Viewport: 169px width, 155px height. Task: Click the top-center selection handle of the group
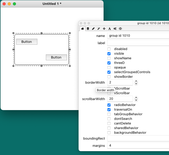pyautogui.click(x=41, y=33)
